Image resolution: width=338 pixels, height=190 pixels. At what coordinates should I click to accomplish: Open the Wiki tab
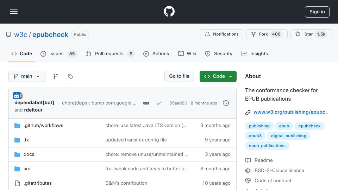[x=187, y=53]
